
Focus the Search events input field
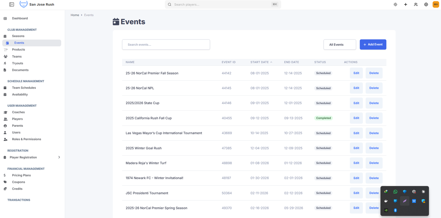tap(166, 44)
